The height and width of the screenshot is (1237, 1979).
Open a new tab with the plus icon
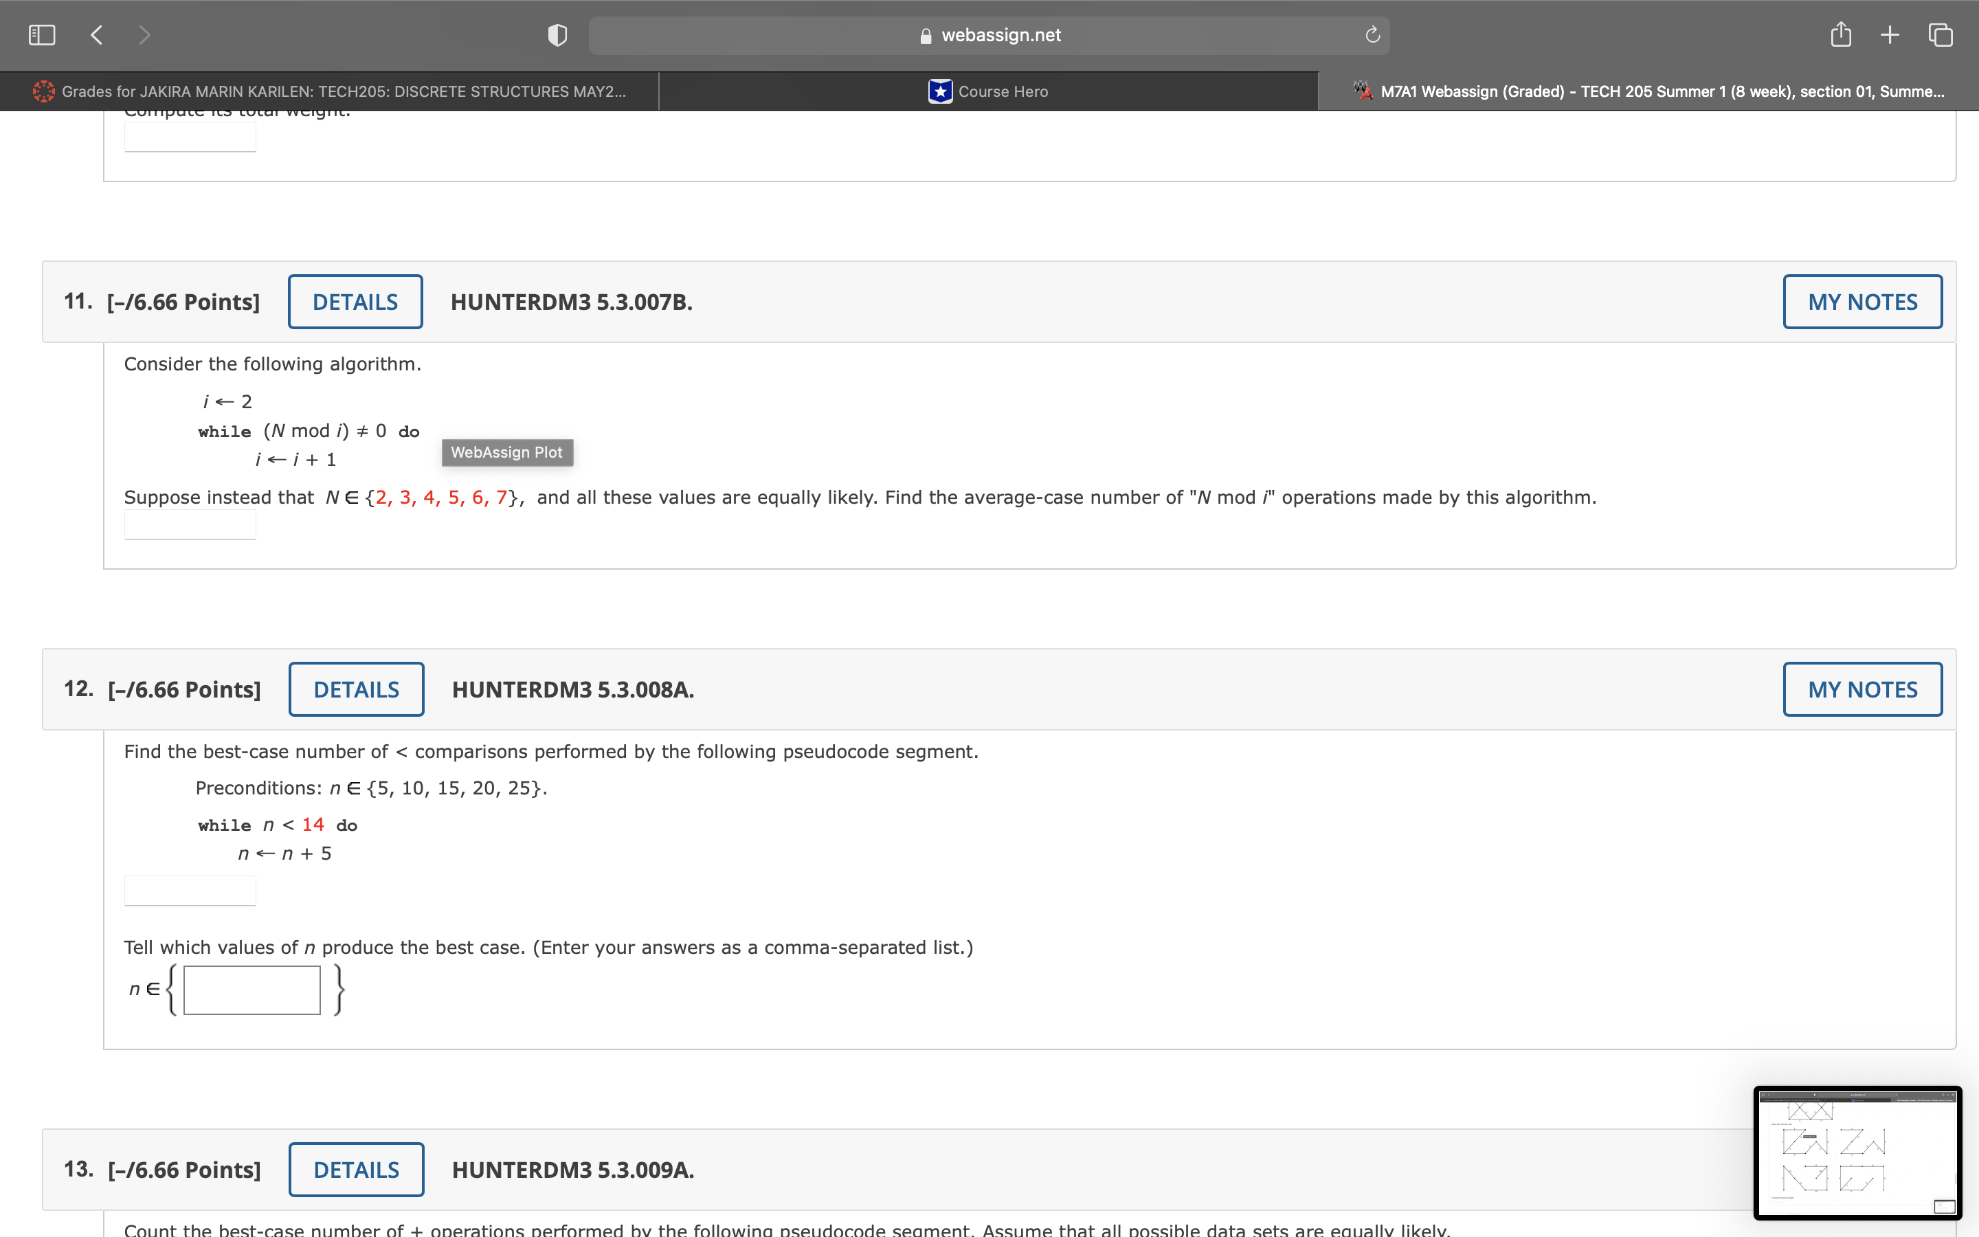[x=1889, y=34]
